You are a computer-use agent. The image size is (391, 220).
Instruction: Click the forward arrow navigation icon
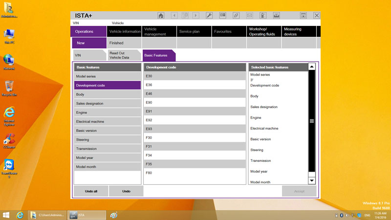196,16
